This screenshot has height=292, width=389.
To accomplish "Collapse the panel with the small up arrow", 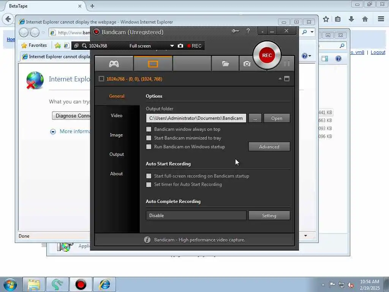I will 280,79.
